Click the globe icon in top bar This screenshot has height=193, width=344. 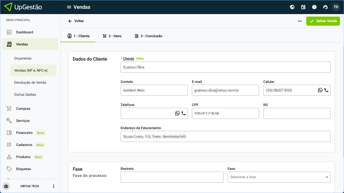point(292,7)
